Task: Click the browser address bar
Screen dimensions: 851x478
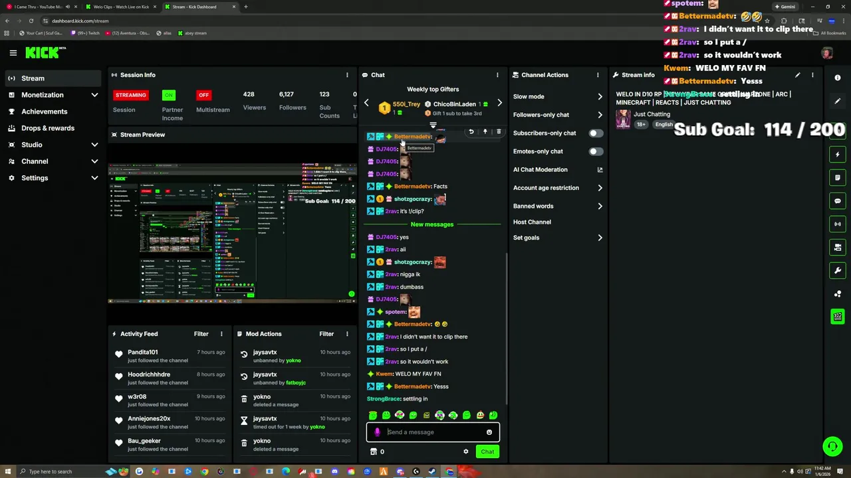Action: point(399,21)
